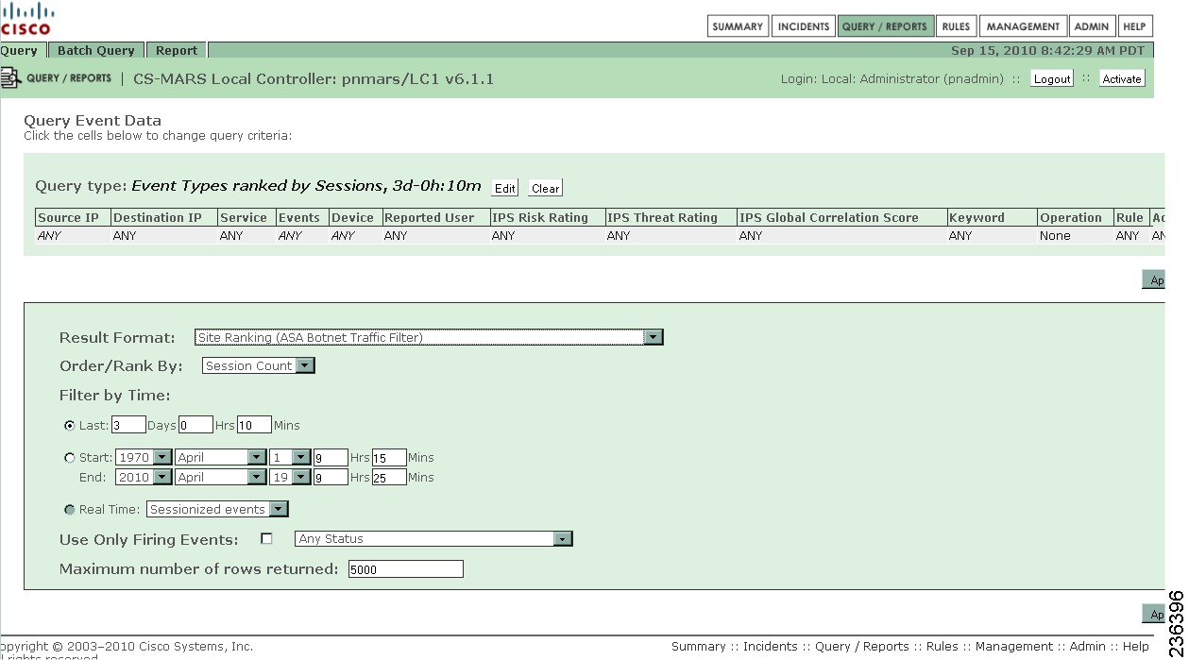The width and height of the screenshot is (1189, 660).
Task: Click the Activate button
Action: pyautogui.click(x=1122, y=79)
